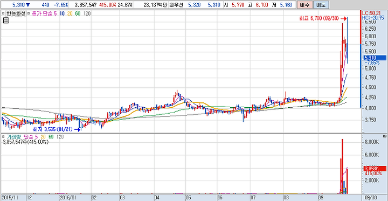The height and width of the screenshot is (201, 388).
Task: Click the change amount 440 in header
Action: pyautogui.click(x=45, y=5)
